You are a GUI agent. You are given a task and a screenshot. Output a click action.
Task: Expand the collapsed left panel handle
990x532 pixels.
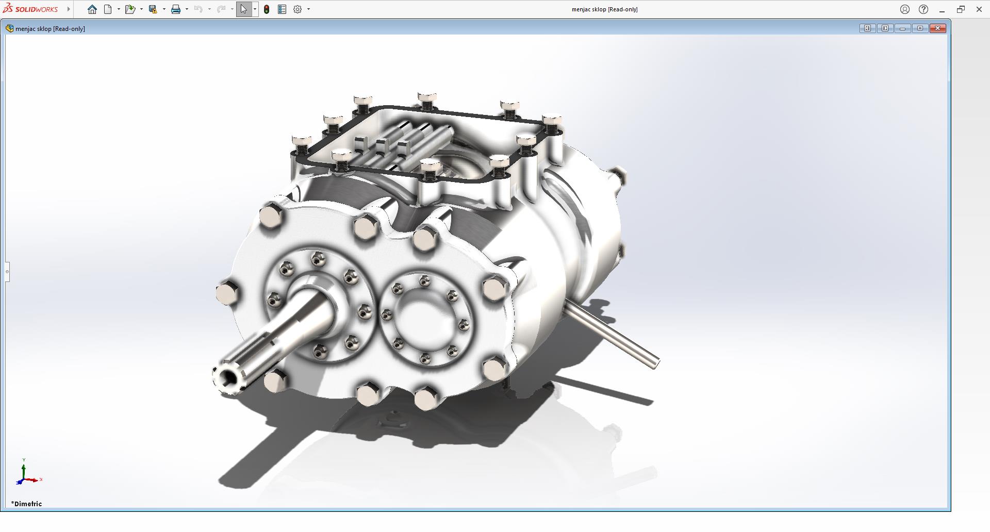pos(7,272)
